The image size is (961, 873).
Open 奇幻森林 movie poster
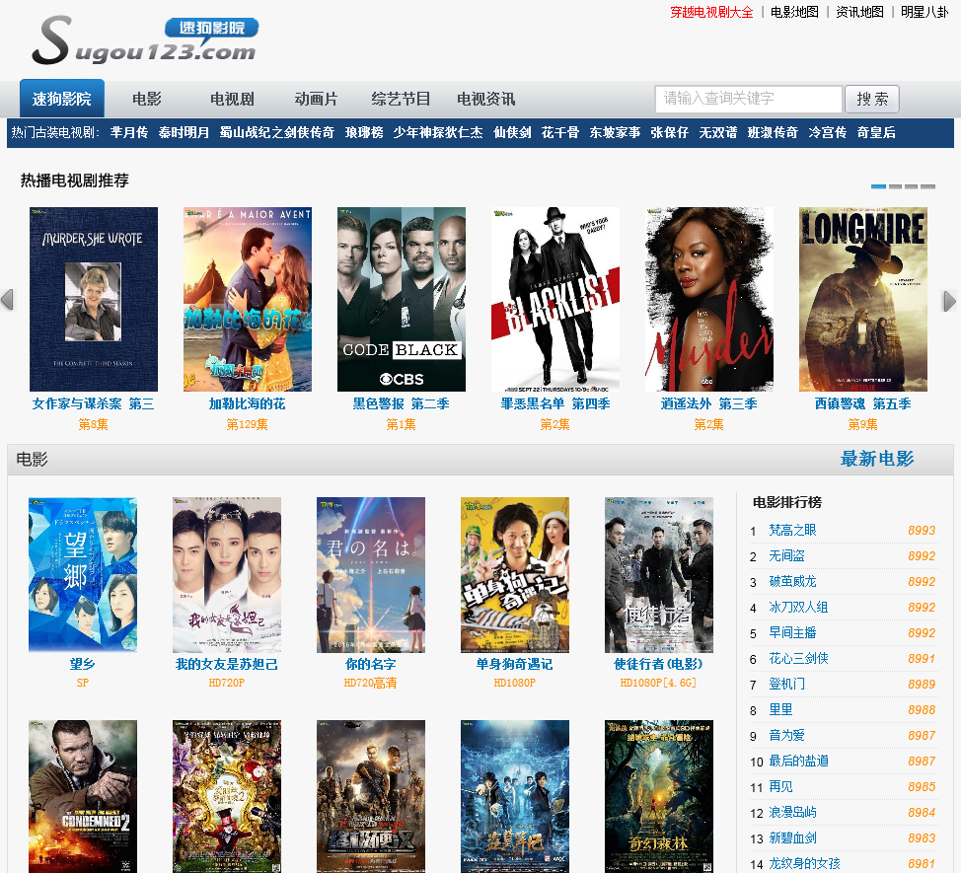[x=659, y=796]
